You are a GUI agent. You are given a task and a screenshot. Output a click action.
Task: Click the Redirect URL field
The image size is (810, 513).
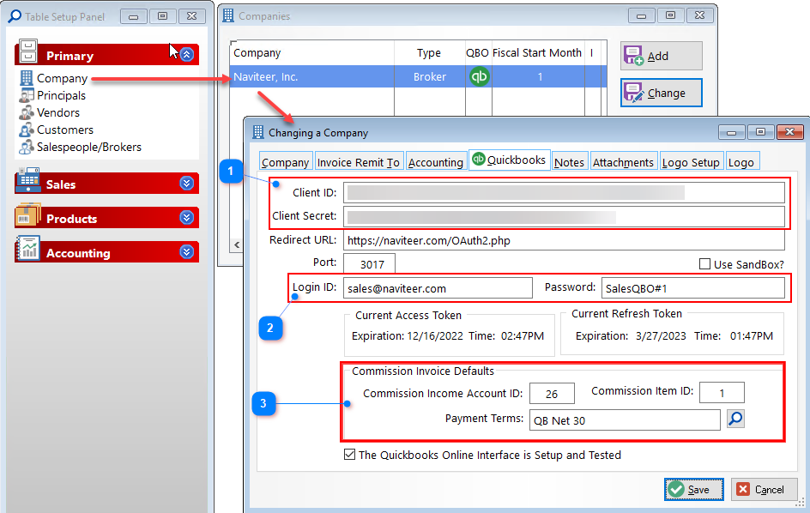click(564, 241)
